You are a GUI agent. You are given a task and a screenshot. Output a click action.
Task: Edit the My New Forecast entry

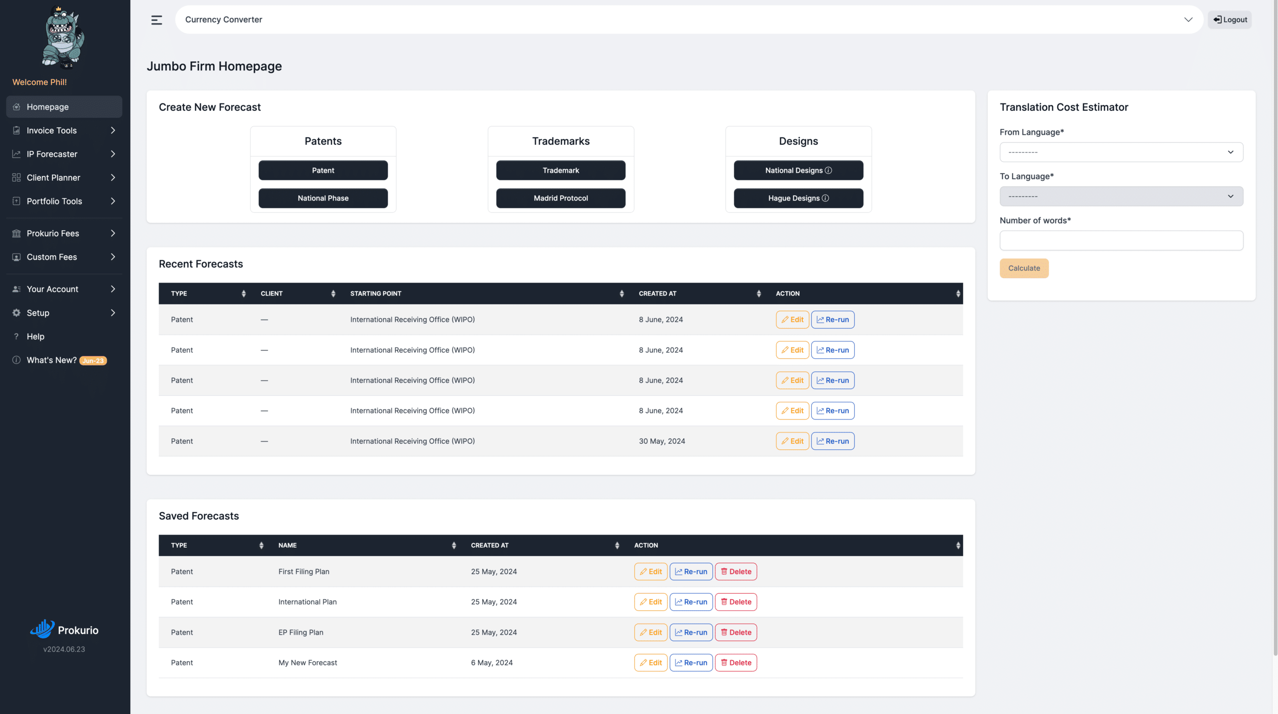651,663
